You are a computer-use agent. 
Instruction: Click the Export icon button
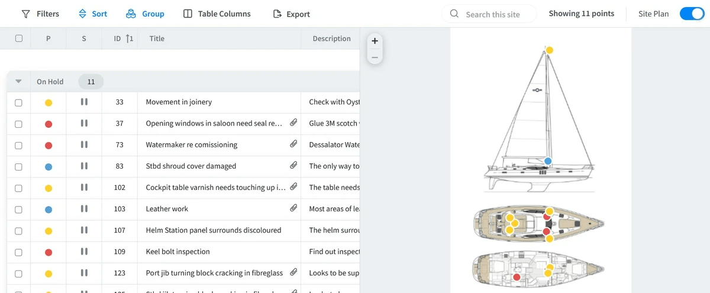(277, 14)
